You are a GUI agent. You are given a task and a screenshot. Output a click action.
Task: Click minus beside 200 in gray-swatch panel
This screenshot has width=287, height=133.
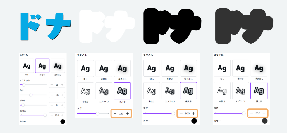click(252, 113)
